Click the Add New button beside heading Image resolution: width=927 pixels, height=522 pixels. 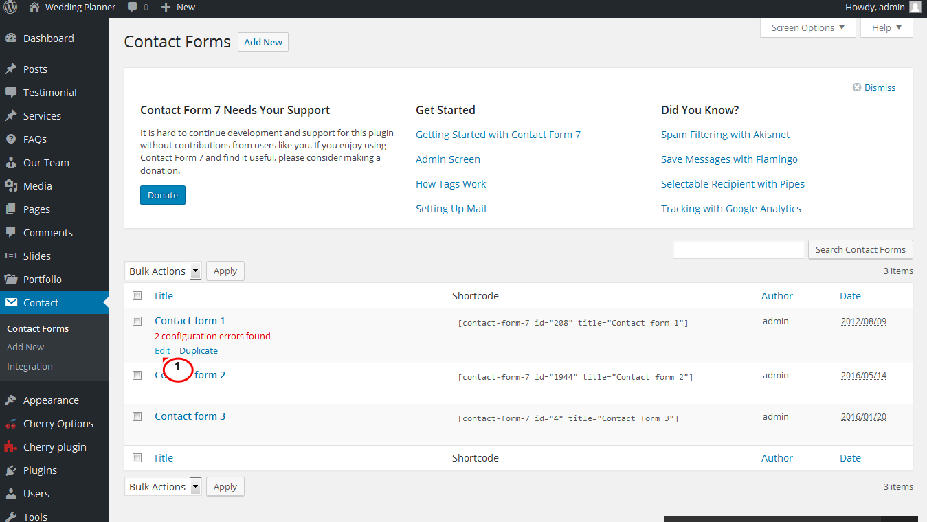coord(263,42)
